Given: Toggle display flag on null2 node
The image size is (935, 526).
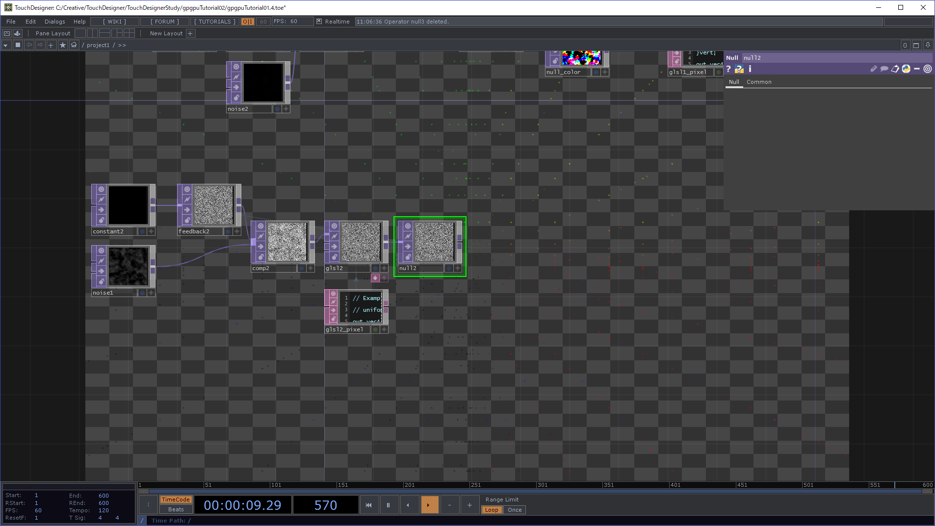Looking at the screenshot, I should (x=449, y=268).
